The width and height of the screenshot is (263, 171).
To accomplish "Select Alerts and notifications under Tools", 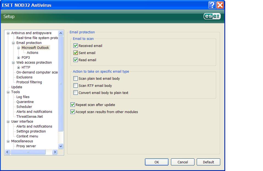I will [x=34, y=112].
